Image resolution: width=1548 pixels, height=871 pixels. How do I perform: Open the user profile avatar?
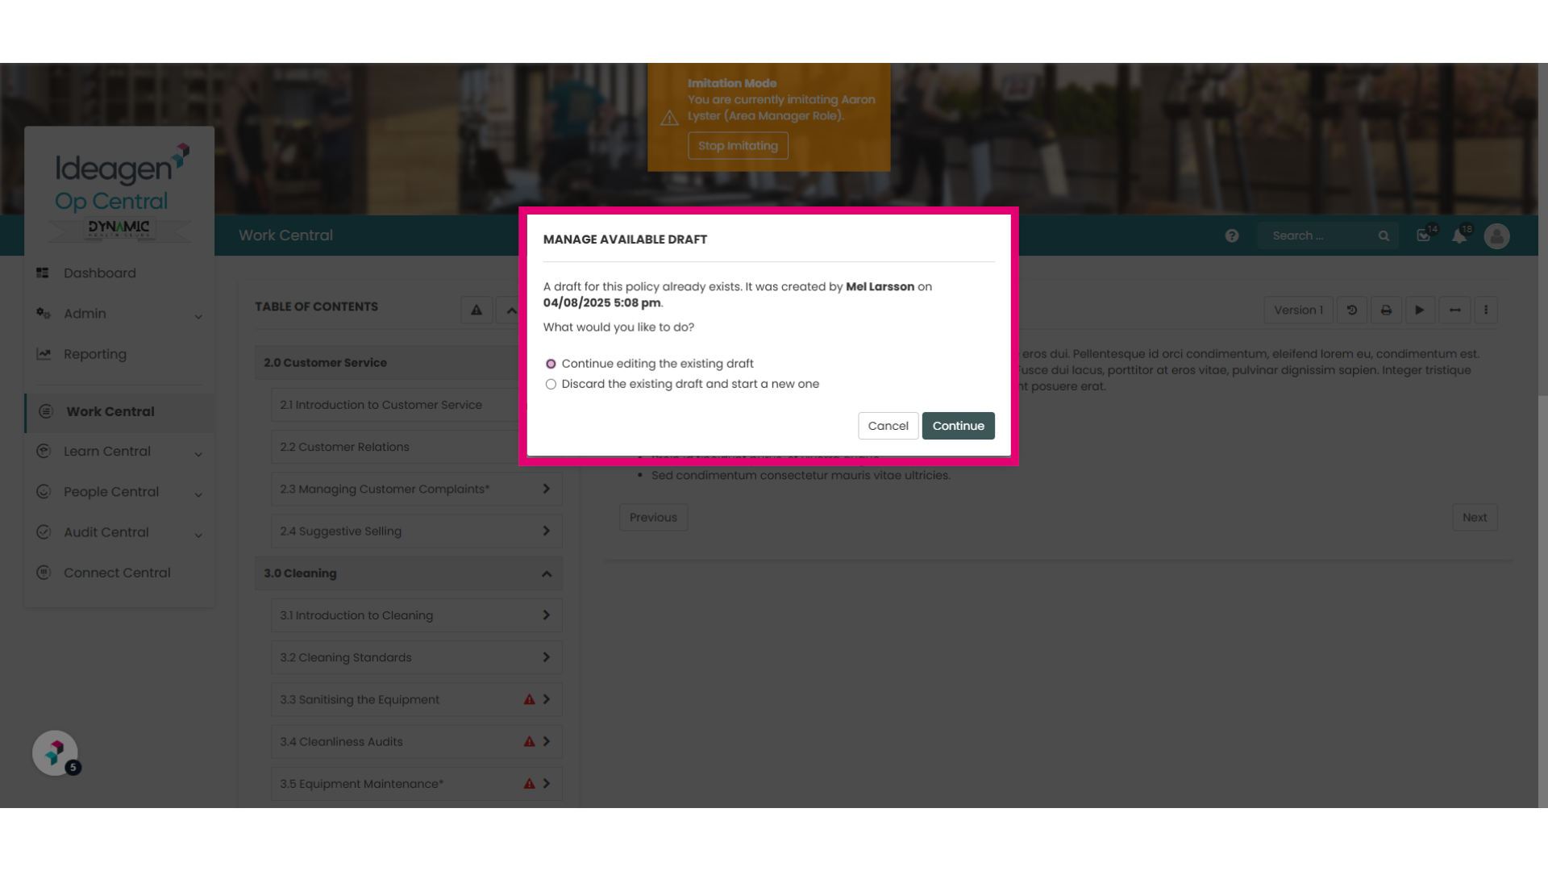click(1497, 235)
